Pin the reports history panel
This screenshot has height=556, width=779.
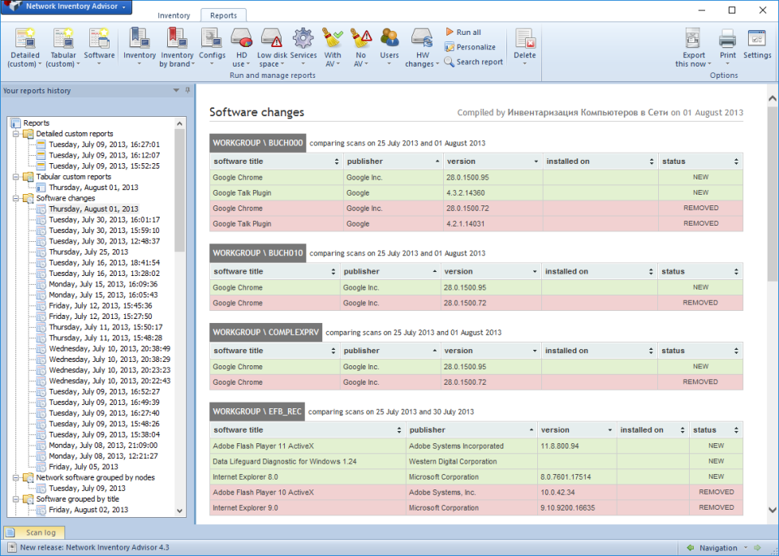click(x=187, y=90)
